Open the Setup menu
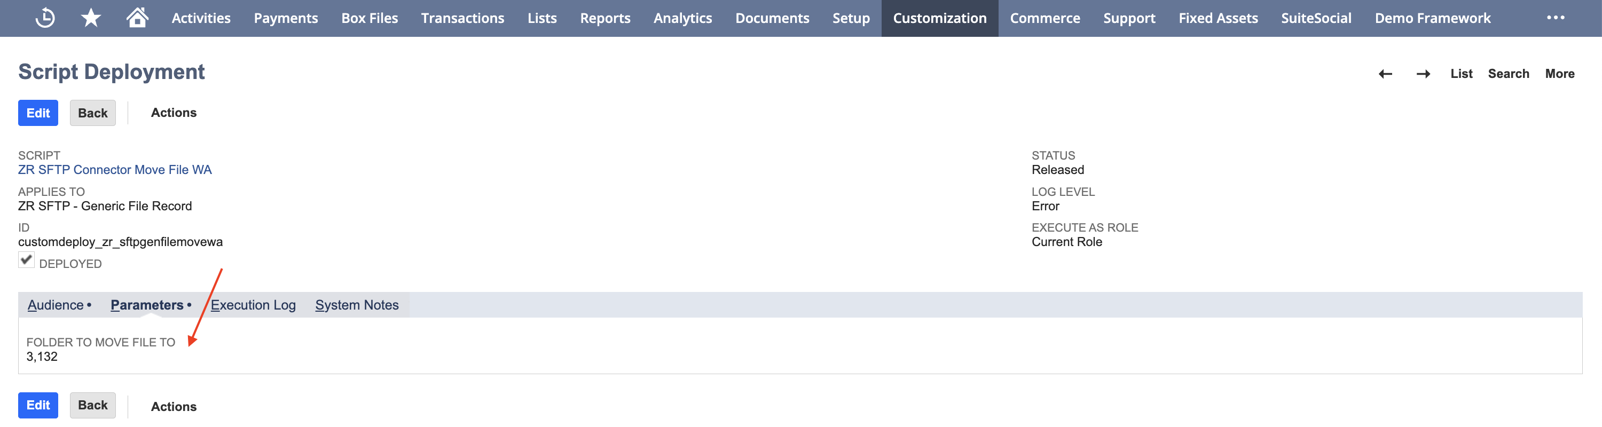This screenshot has width=1602, height=427. (851, 19)
